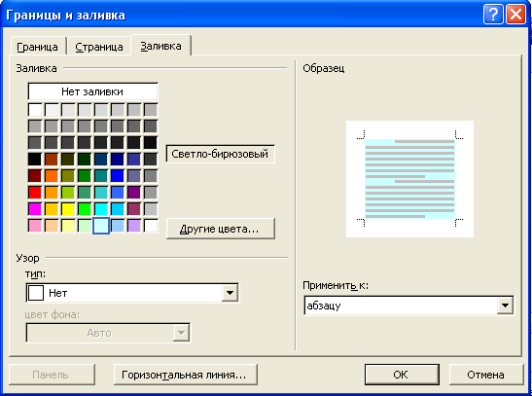
Task: Confirm with the OK button
Action: point(402,375)
